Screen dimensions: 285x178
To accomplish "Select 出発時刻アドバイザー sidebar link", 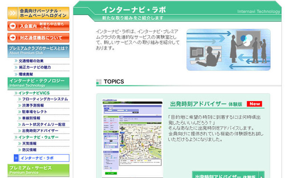I will pyautogui.click(x=40, y=131).
